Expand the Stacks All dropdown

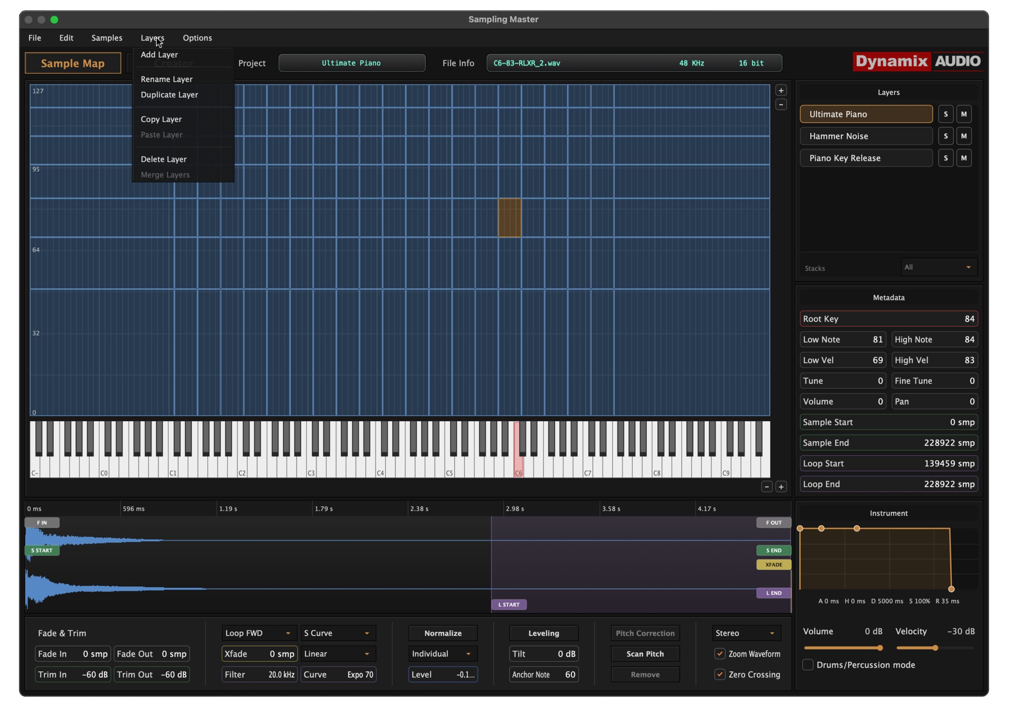(939, 267)
